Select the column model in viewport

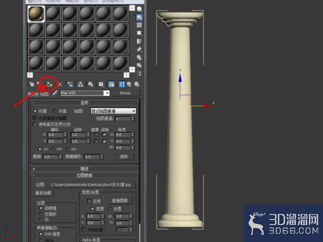point(180,120)
